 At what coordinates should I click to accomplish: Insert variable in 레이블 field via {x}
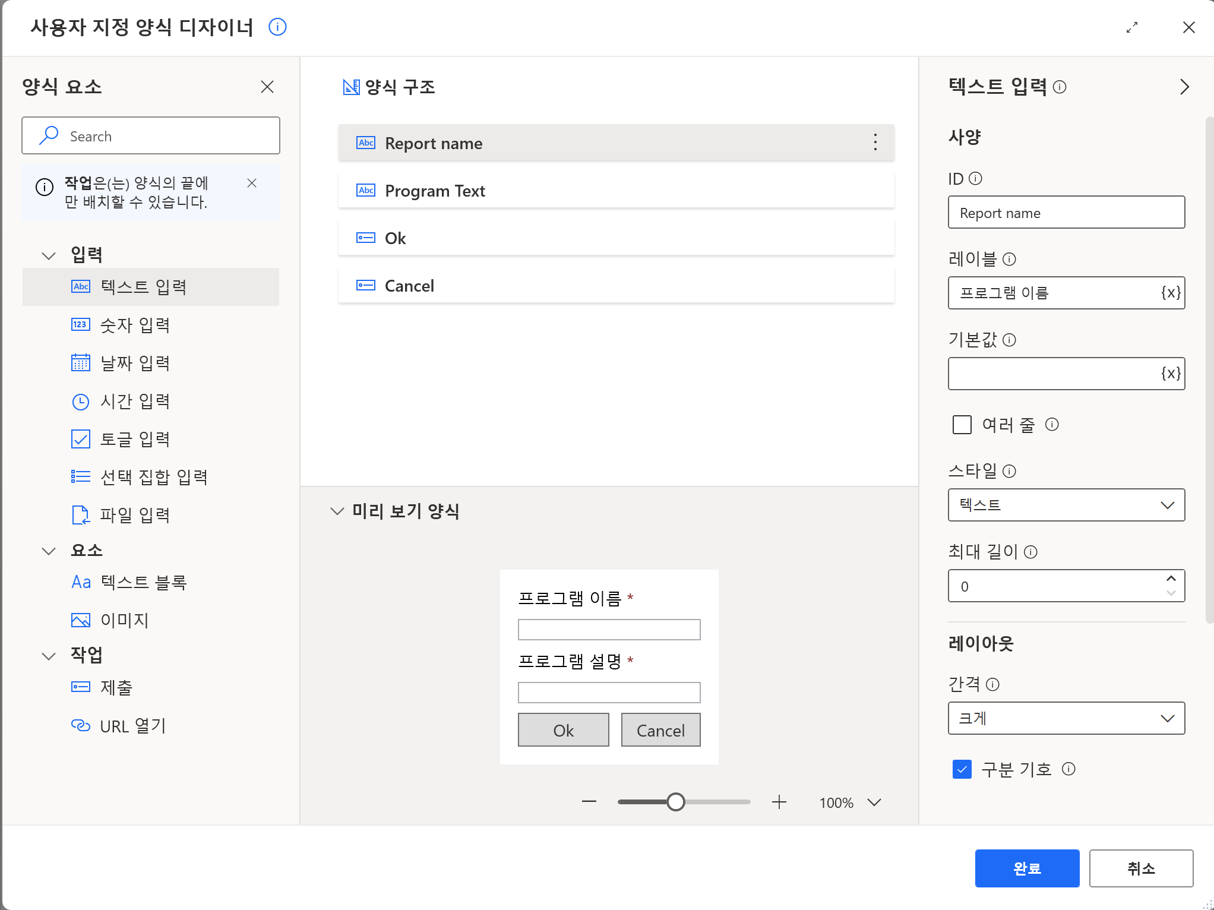pyautogui.click(x=1170, y=293)
